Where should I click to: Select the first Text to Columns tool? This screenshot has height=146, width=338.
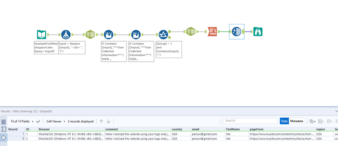click(90, 34)
